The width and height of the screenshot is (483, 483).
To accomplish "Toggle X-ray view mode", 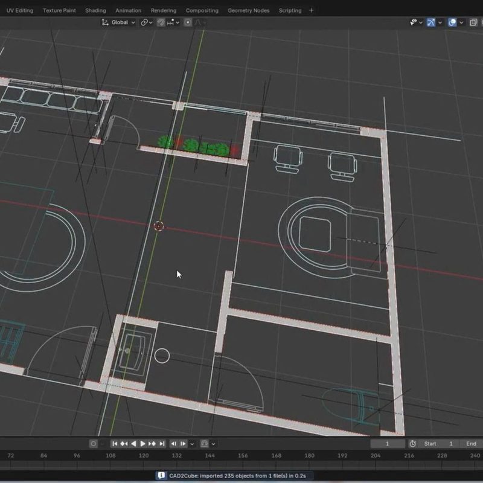I will 473,22.
